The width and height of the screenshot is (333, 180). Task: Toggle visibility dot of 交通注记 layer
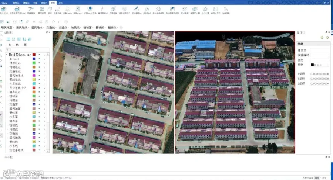click(x=39, y=71)
